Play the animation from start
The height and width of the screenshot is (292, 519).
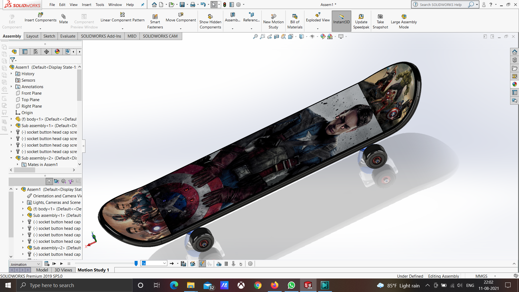pyautogui.click(x=54, y=264)
